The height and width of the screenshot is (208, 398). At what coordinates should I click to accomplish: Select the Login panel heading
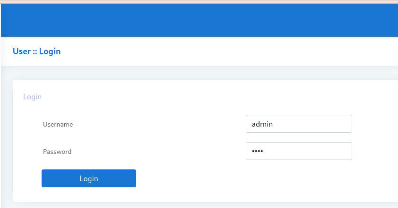tap(32, 97)
